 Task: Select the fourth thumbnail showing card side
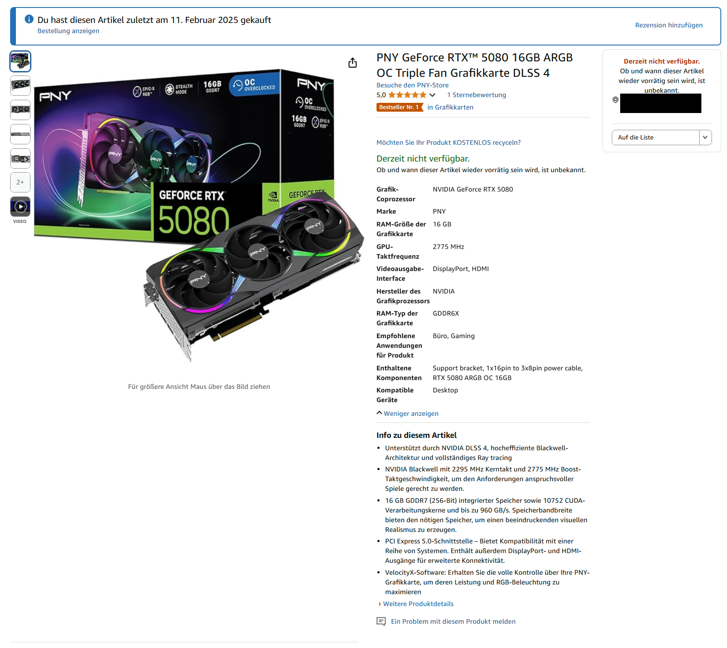(x=20, y=134)
